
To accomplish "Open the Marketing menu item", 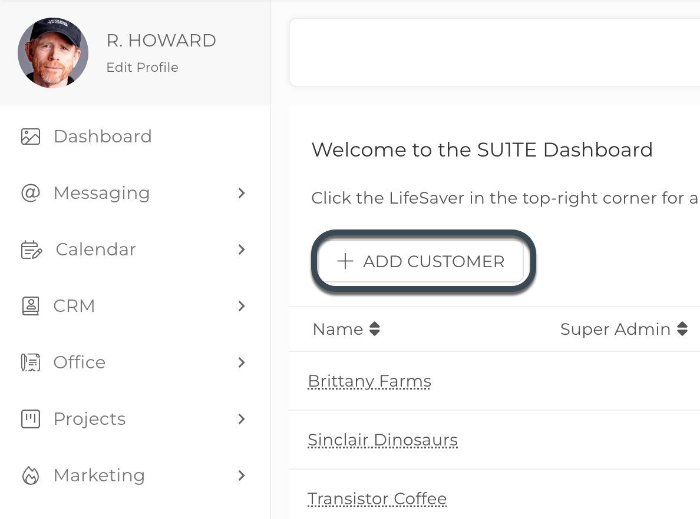I will point(99,475).
